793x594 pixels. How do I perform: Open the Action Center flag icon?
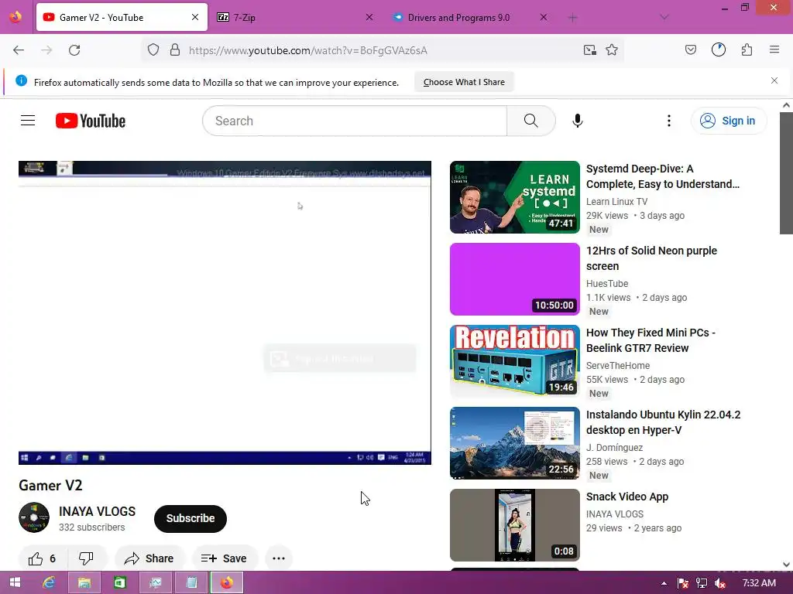point(683,583)
